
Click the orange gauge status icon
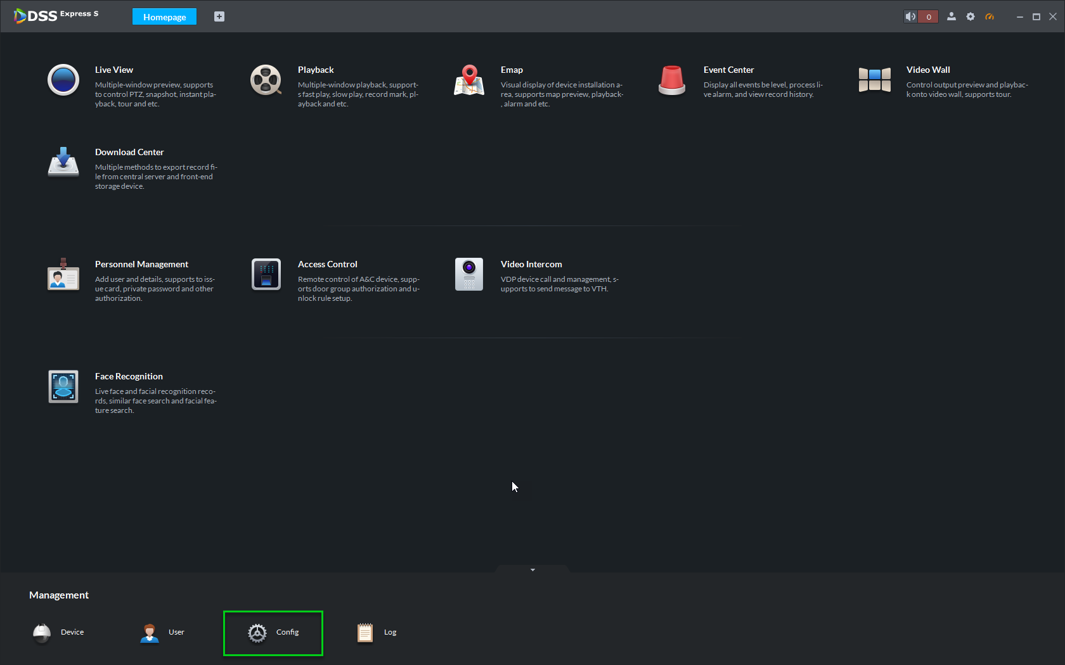(990, 16)
